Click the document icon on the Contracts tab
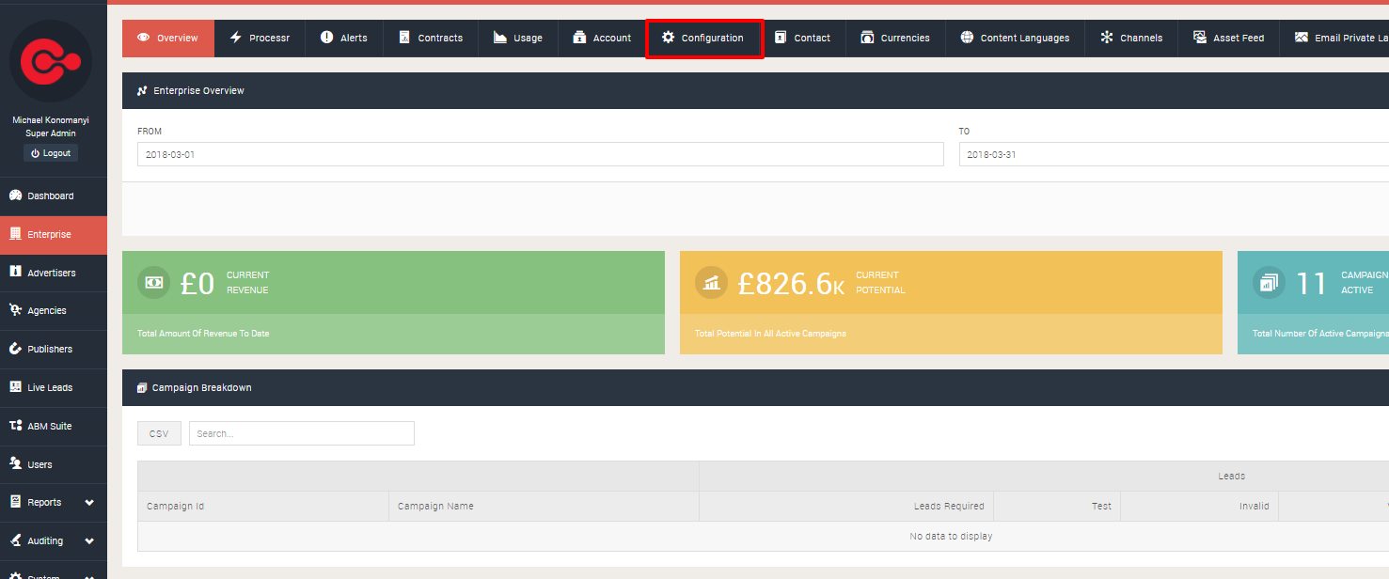The height and width of the screenshot is (579, 1389). tap(404, 38)
